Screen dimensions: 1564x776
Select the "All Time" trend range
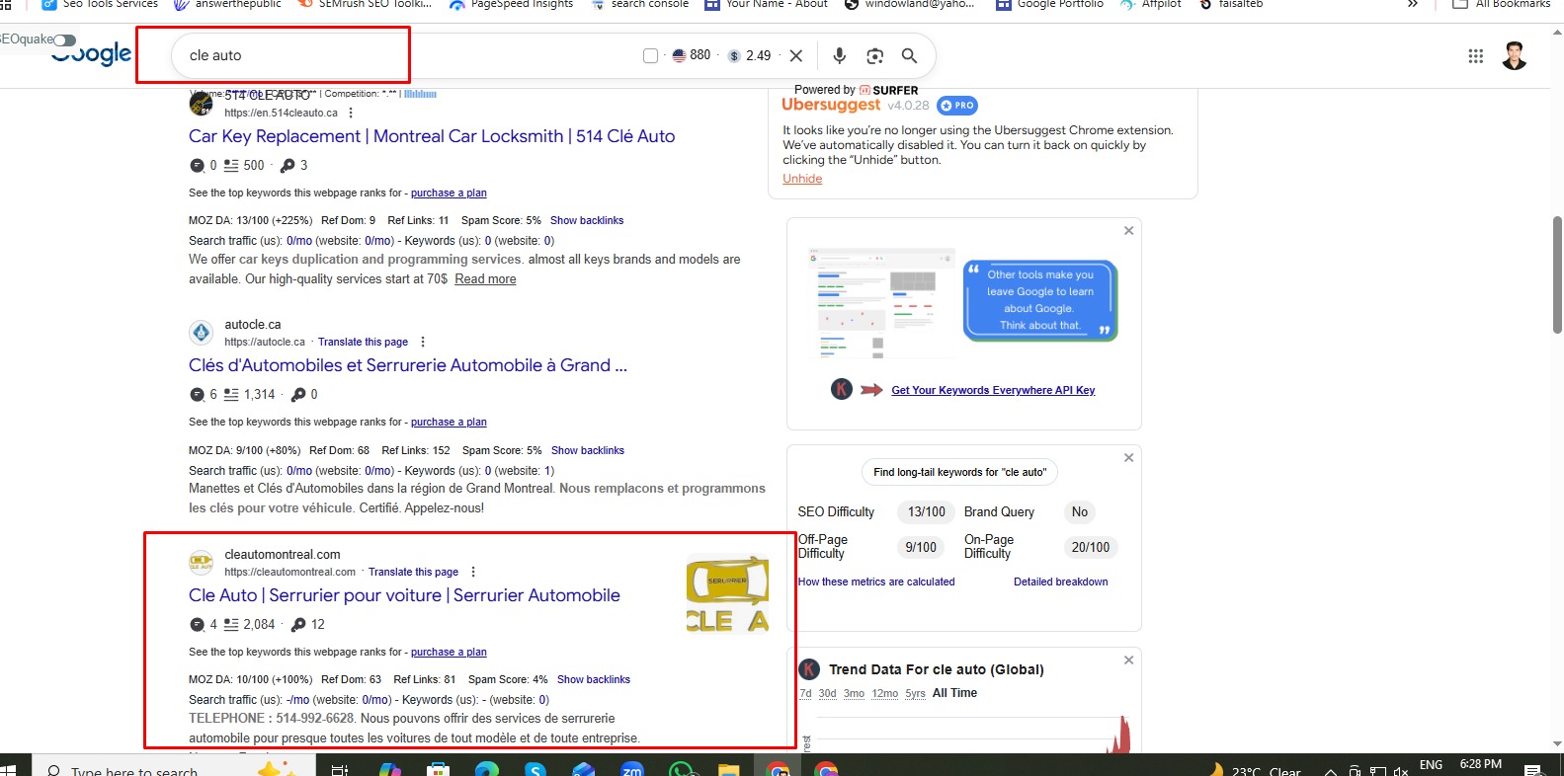pos(954,693)
